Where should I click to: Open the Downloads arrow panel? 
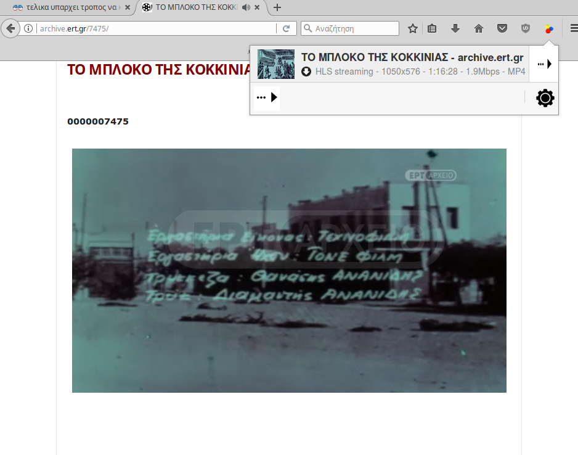pyautogui.click(x=455, y=28)
